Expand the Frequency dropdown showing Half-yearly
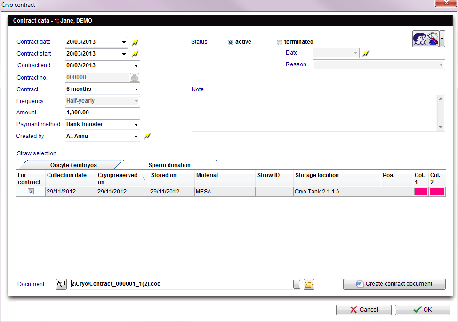The image size is (458, 322). 136,101
